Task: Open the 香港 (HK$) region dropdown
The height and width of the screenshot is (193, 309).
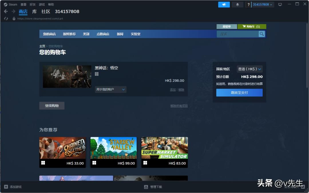Action: click(x=250, y=69)
